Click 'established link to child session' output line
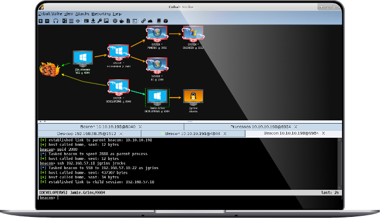380x218 pixels. 97,182
